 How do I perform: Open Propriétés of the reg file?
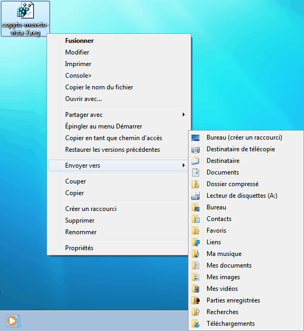(x=79, y=248)
